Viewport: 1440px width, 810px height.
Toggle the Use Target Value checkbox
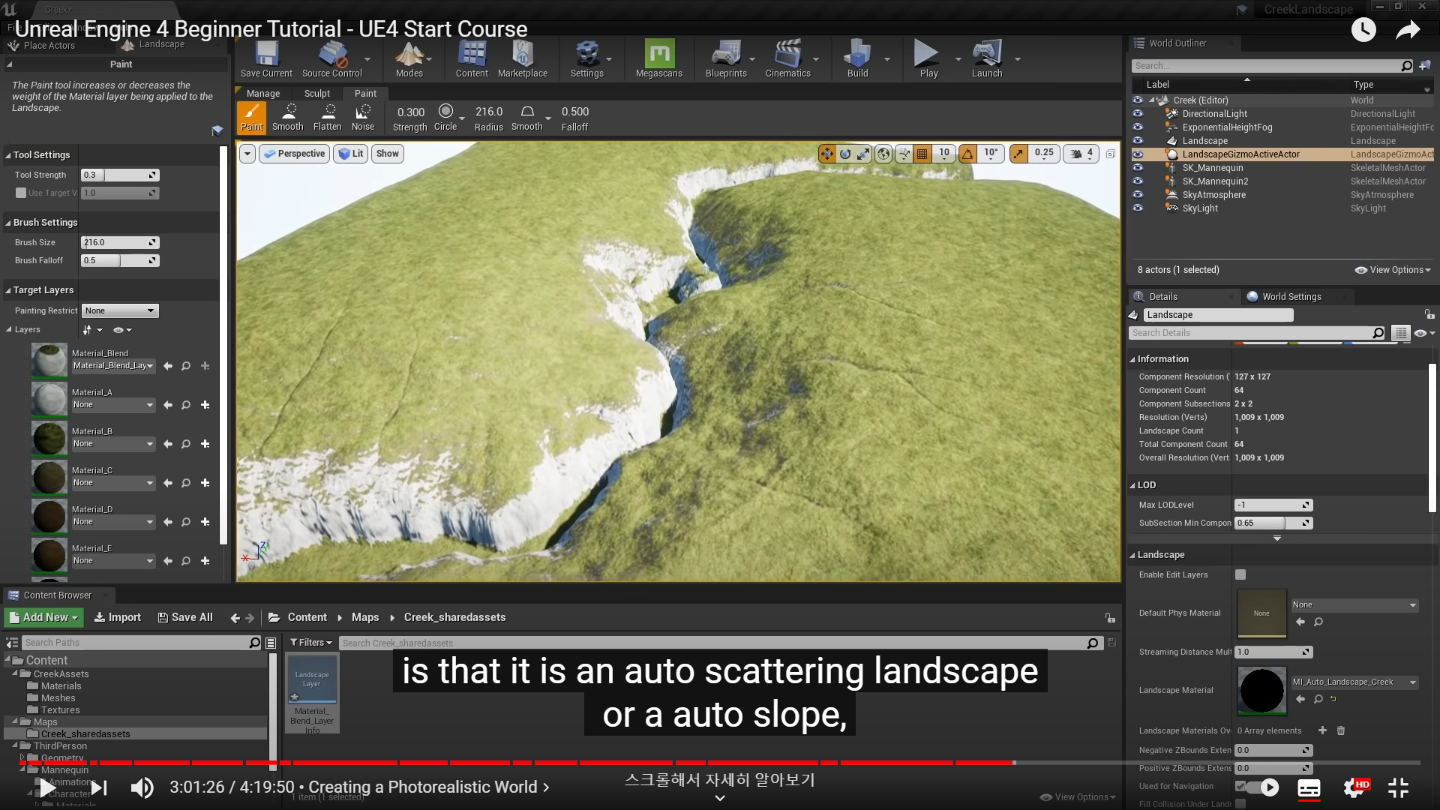pos(21,193)
